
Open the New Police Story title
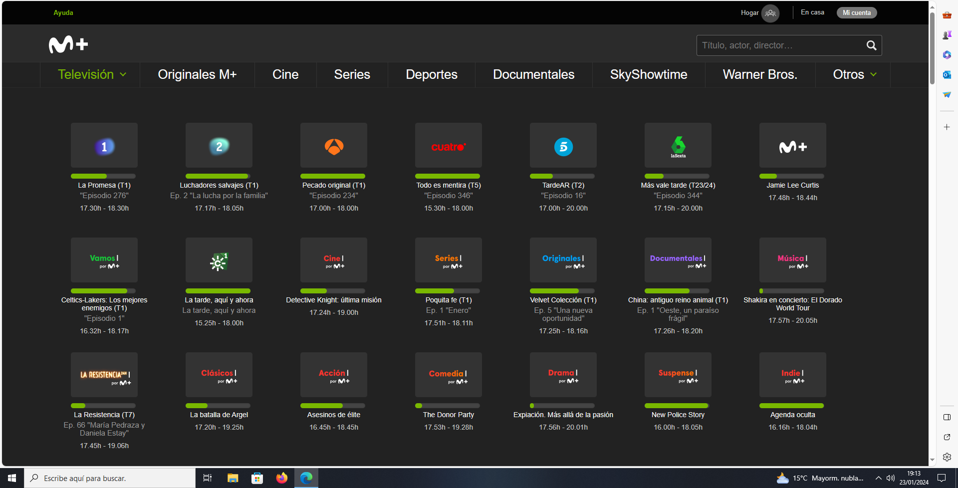coord(678,415)
